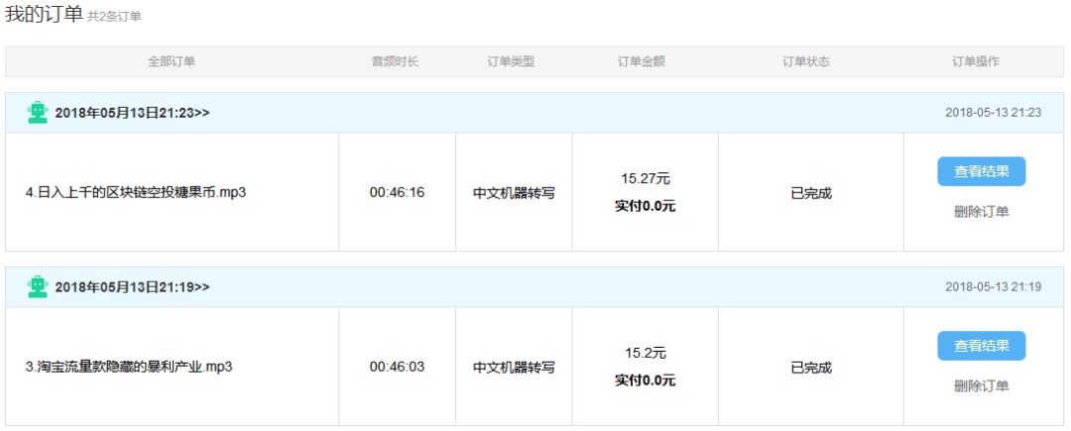Click timestamp 2018-05-13 21:19
This screenshot has height=431, width=1071.
click(993, 287)
